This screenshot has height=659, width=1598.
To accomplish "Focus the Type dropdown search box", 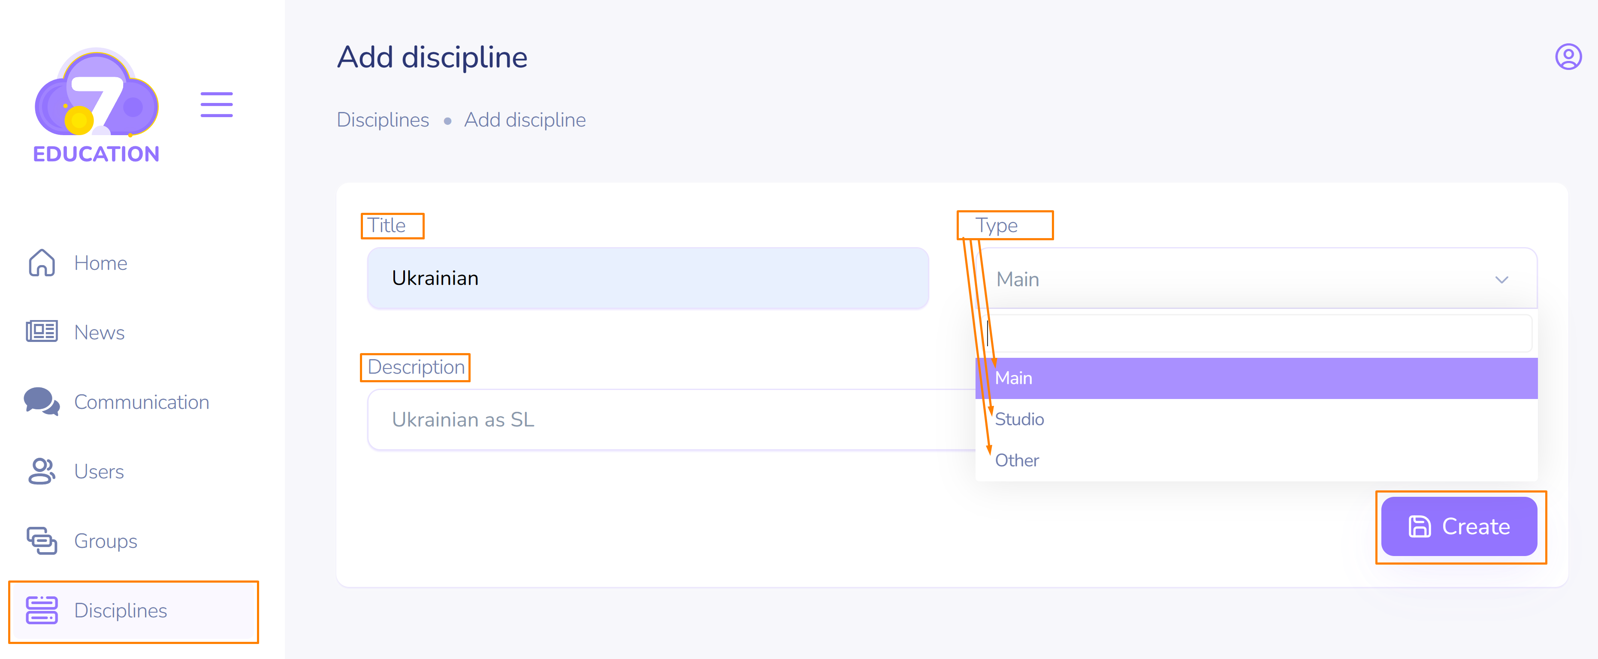I will 1259,334.
